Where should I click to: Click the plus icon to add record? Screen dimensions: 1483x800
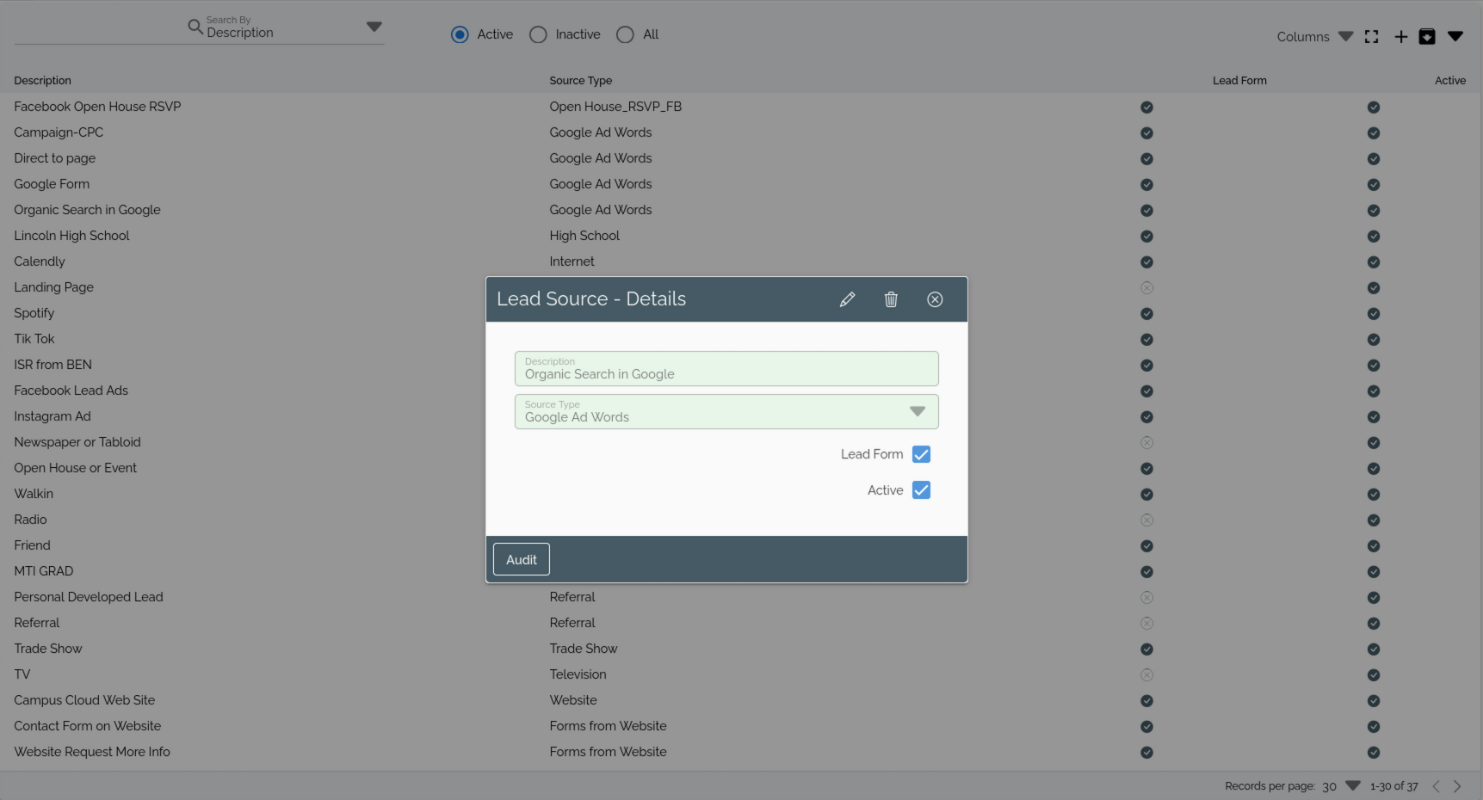click(x=1400, y=36)
